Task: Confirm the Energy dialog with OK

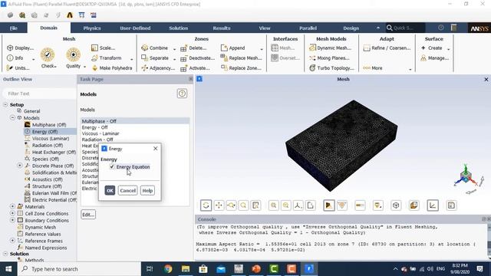Action: 110,190
